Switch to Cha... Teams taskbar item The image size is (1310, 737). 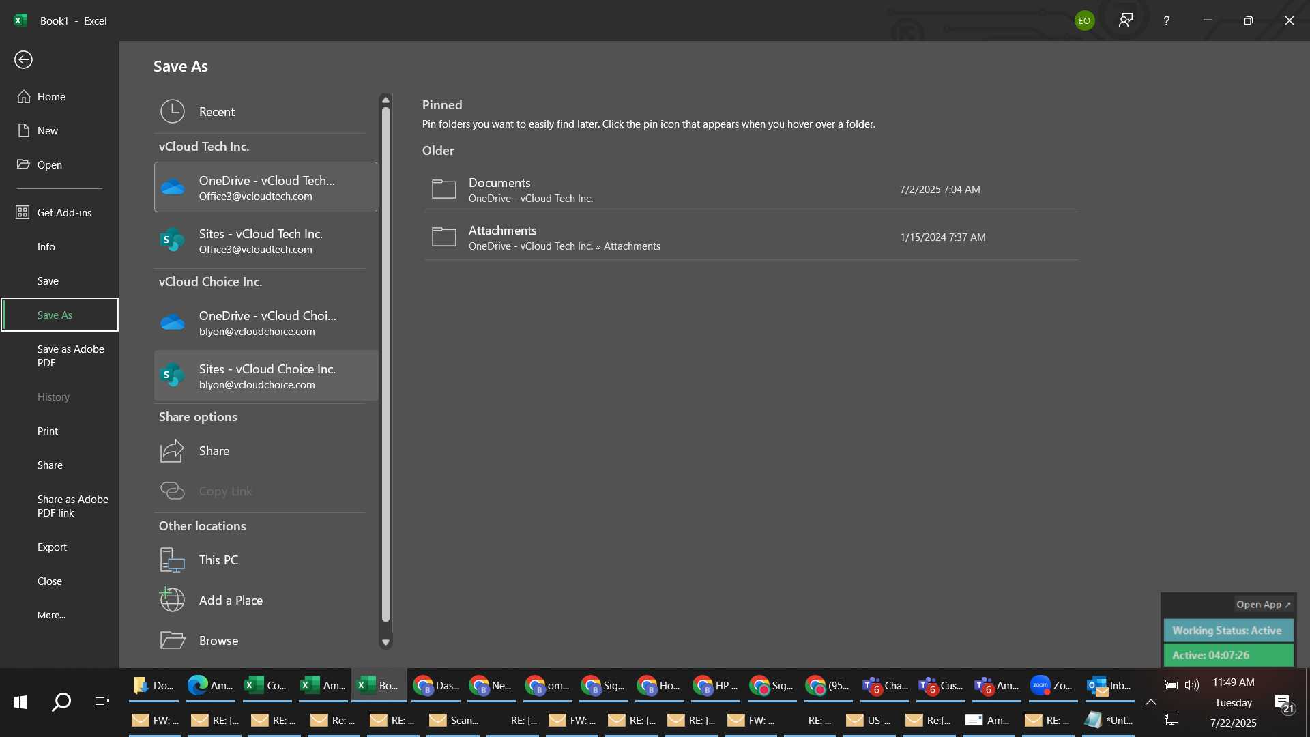click(x=884, y=686)
